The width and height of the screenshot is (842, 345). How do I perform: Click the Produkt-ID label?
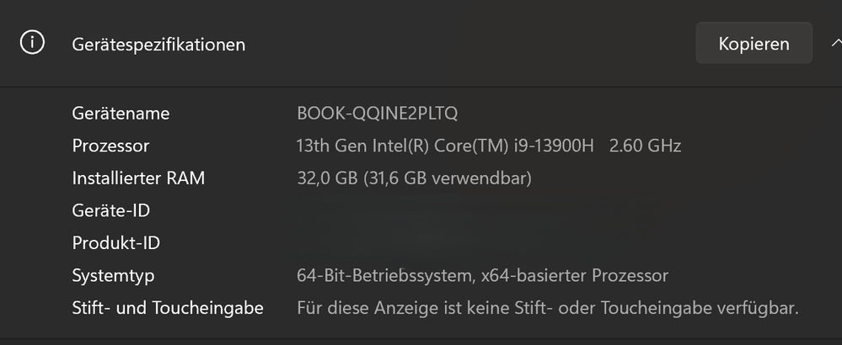[x=116, y=243]
